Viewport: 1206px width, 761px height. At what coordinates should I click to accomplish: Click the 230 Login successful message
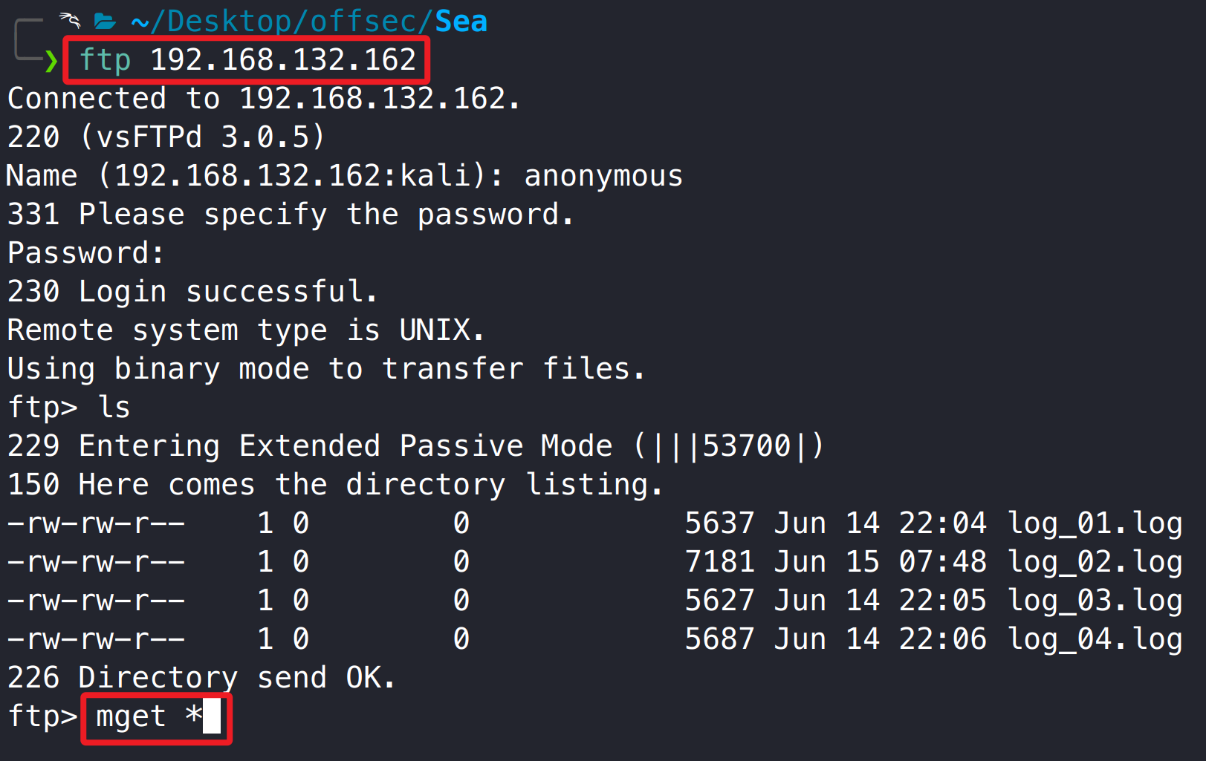point(192,292)
